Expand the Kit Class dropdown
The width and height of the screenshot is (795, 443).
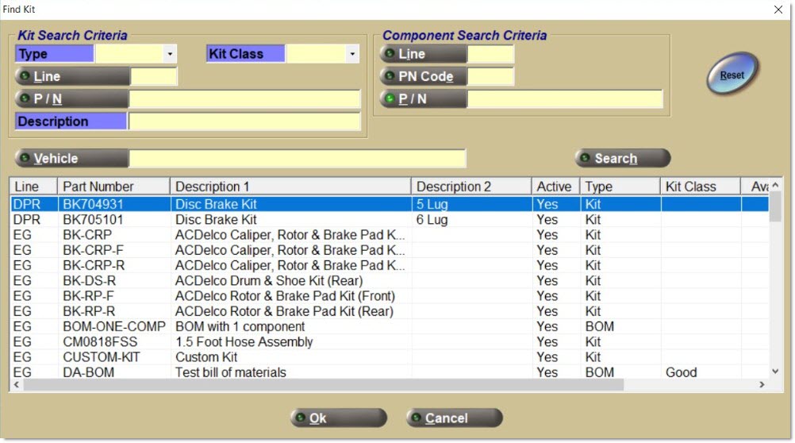[x=352, y=55]
